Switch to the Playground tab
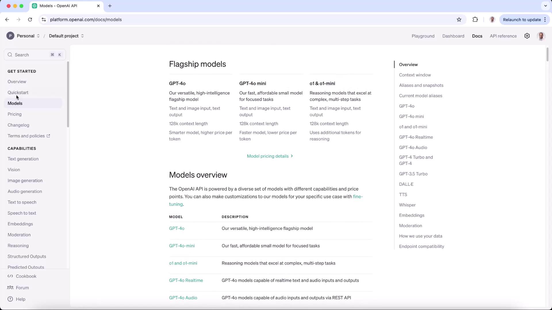 click(x=423, y=36)
